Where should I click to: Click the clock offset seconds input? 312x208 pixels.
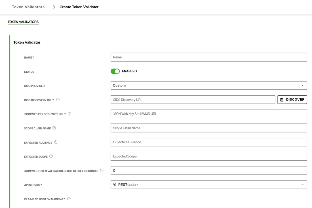coord(209,170)
